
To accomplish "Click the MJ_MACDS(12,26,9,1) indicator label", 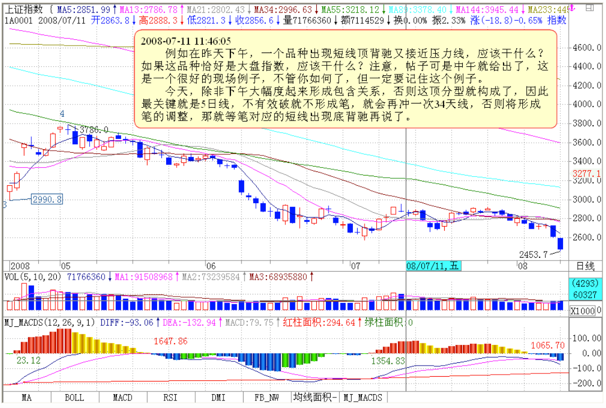I will [49, 322].
